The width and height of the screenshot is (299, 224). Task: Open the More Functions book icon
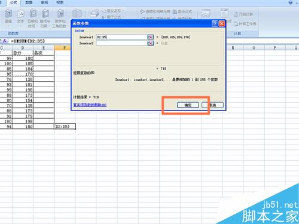[x=77, y=14]
